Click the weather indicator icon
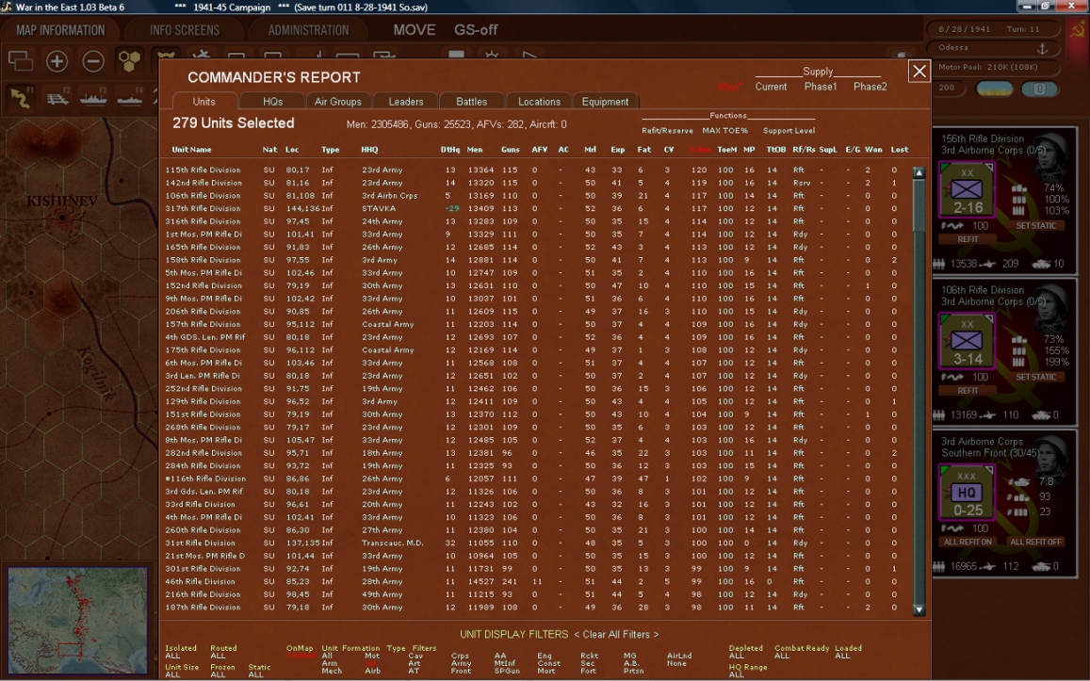Viewport: 1090px width, 681px height. 995,89
